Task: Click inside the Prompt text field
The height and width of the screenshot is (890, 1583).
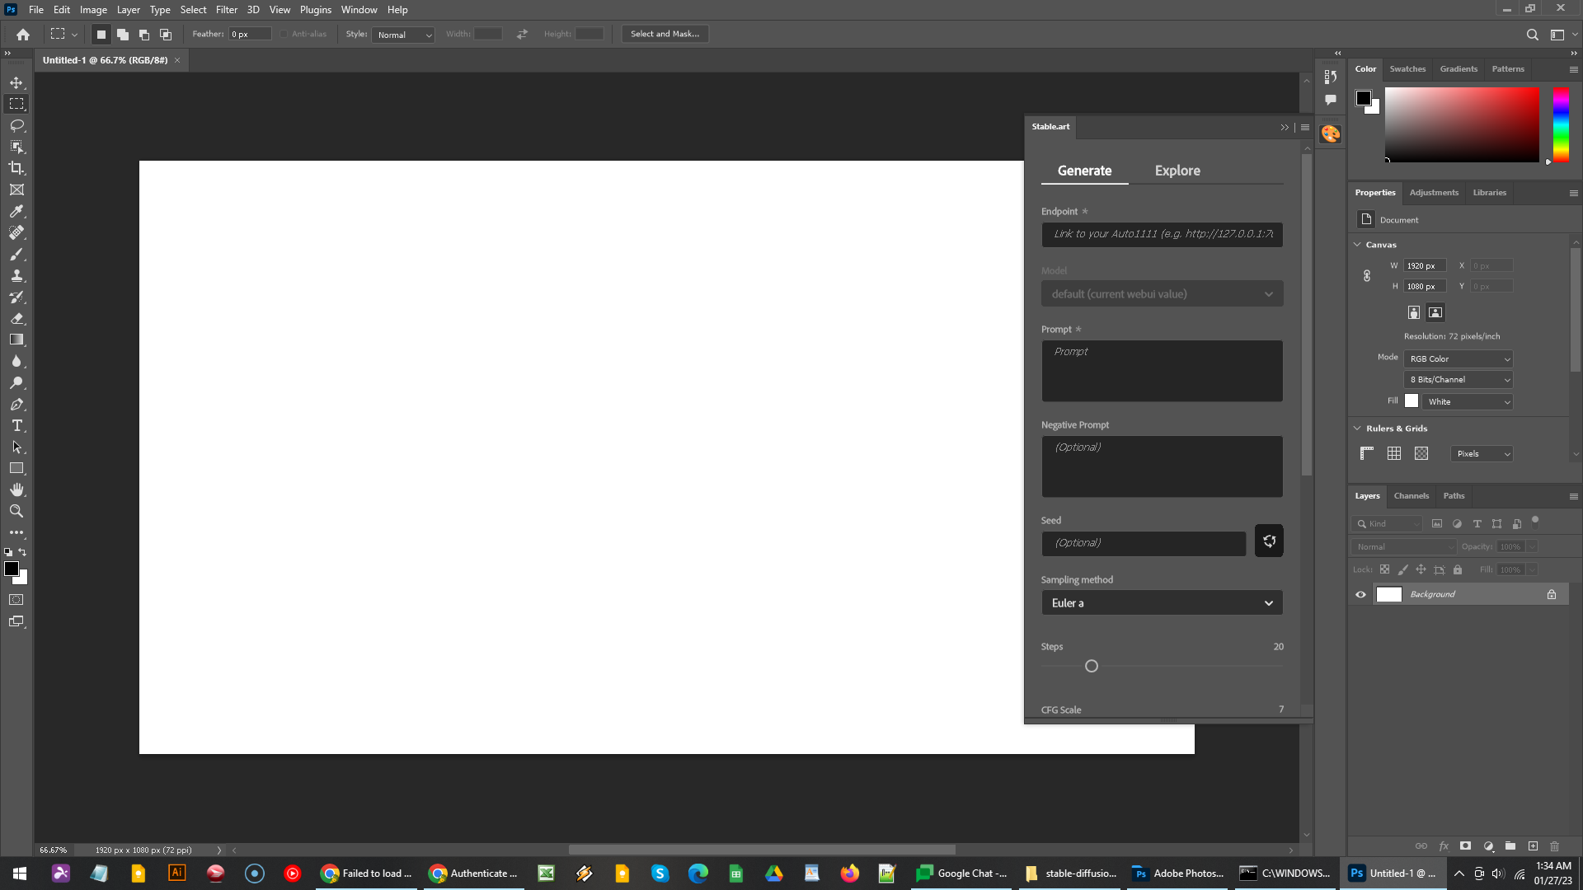Action: [1161, 371]
